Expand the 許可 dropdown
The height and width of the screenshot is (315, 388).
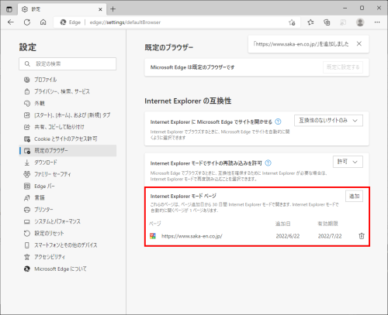click(x=348, y=162)
